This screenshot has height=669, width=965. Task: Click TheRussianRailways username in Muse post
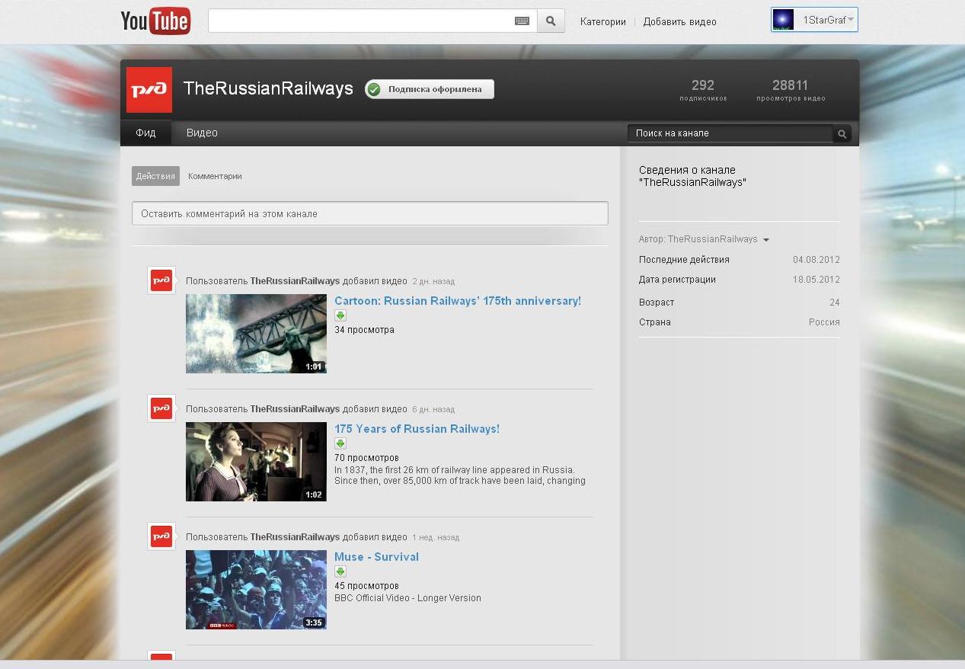pyautogui.click(x=295, y=537)
